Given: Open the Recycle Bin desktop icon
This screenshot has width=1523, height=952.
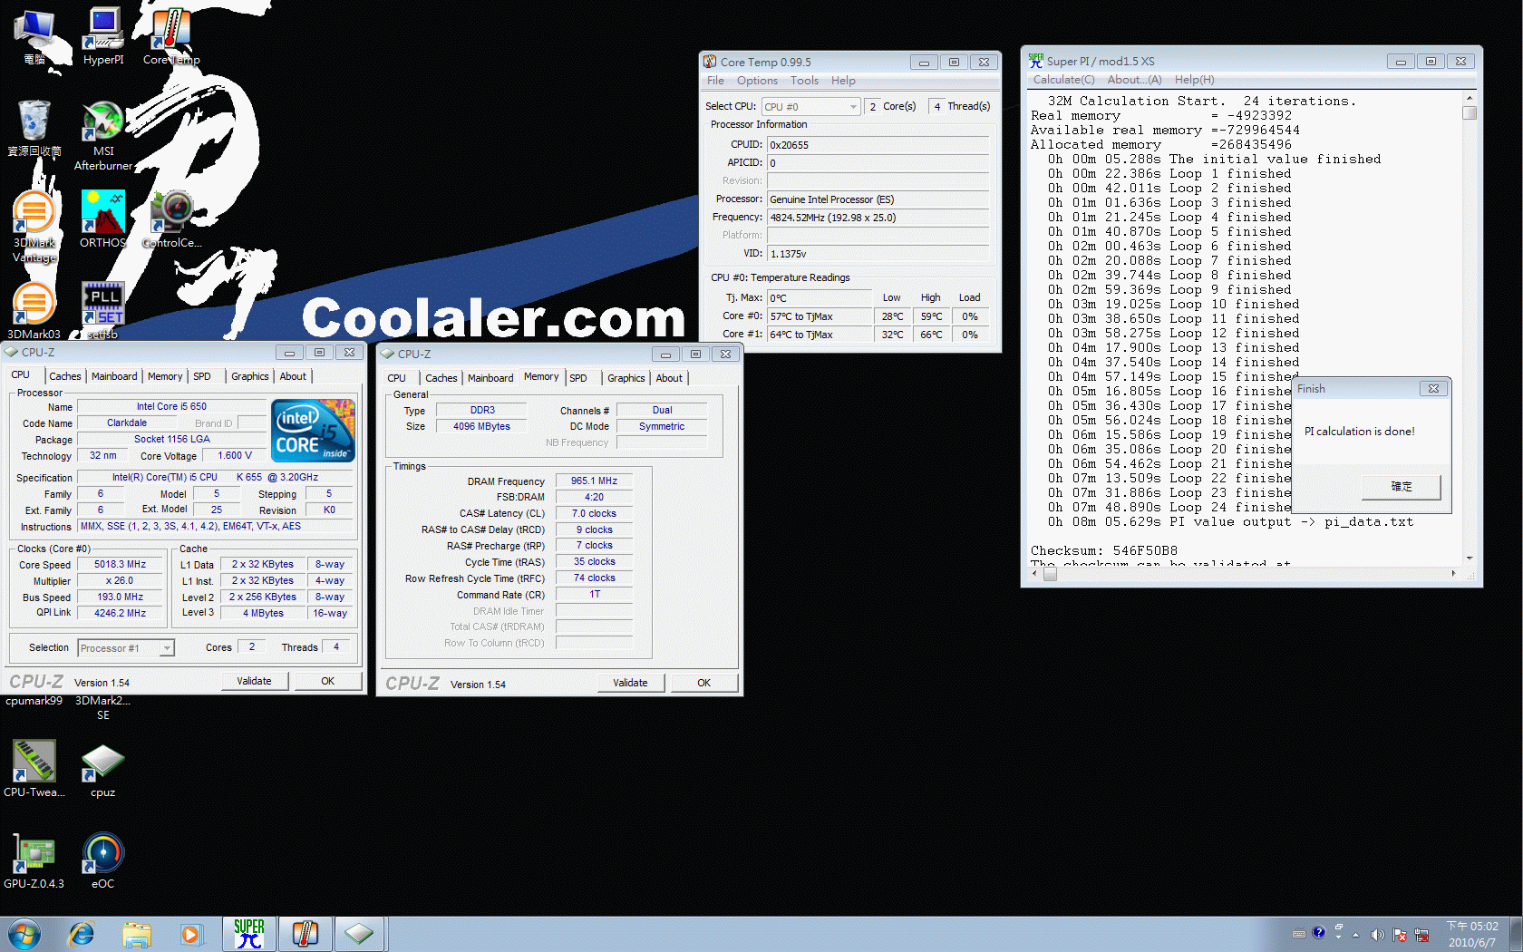Looking at the screenshot, I should pos(34,128).
